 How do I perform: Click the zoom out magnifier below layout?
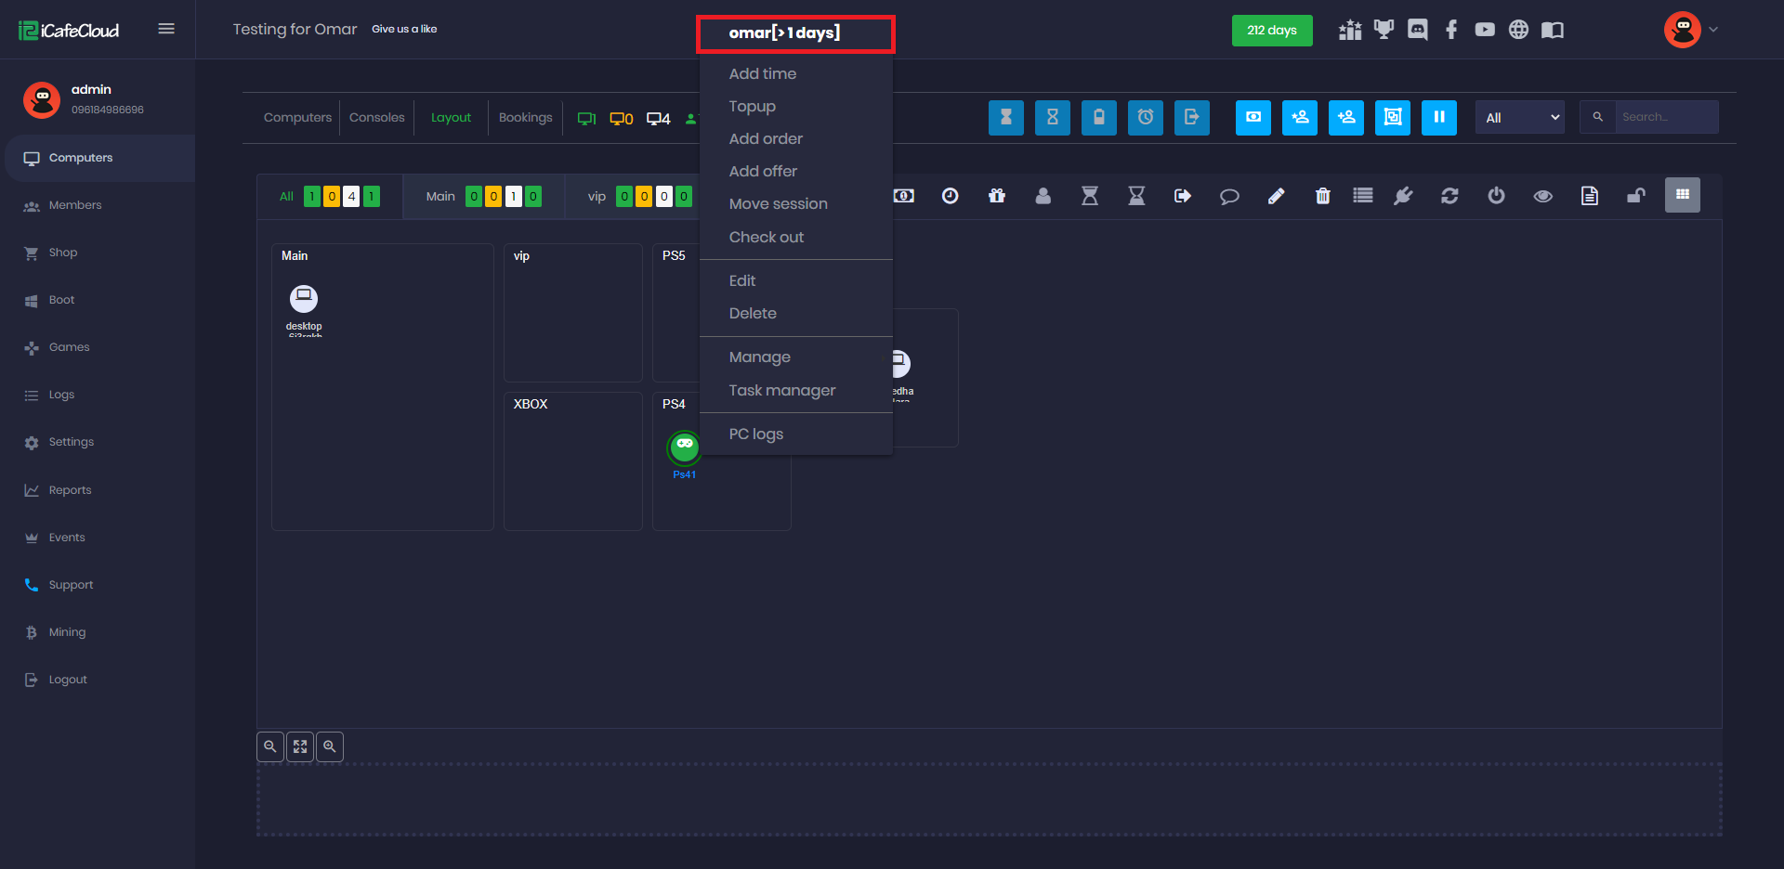point(270,746)
